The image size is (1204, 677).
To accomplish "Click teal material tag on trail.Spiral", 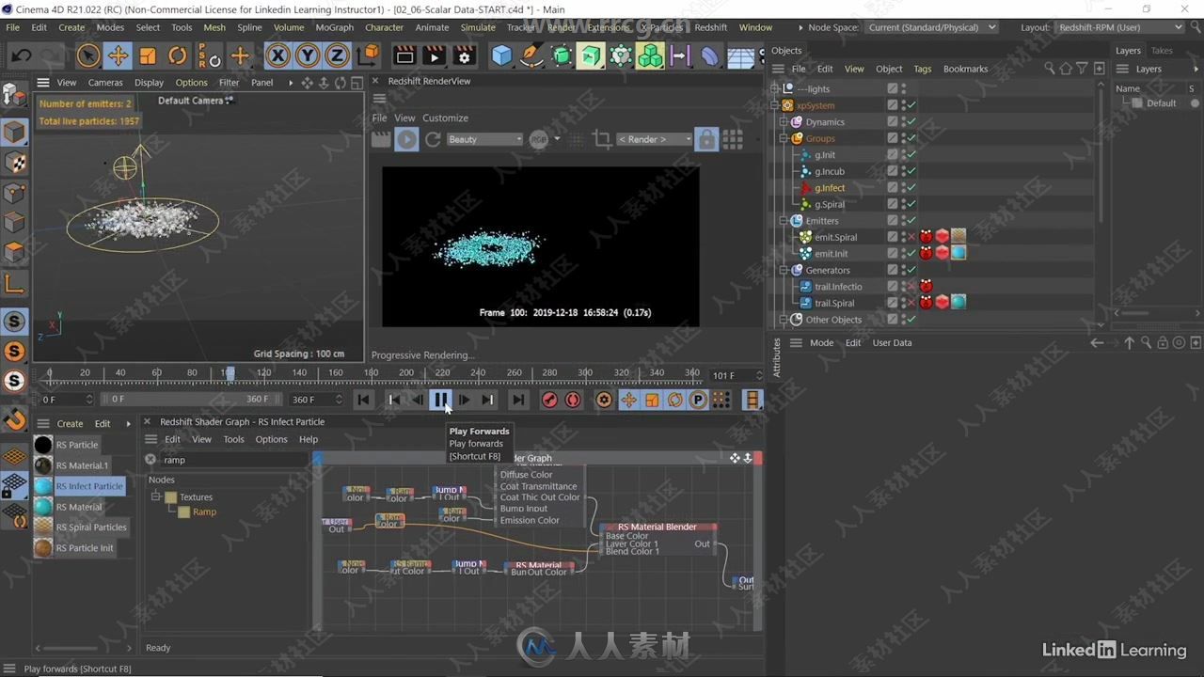I will [x=958, y=302].
